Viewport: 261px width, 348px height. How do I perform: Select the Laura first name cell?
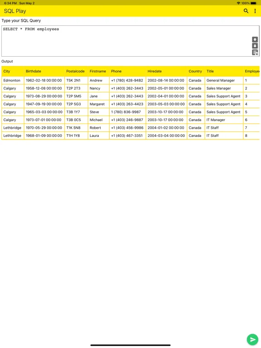coord(98,135)
